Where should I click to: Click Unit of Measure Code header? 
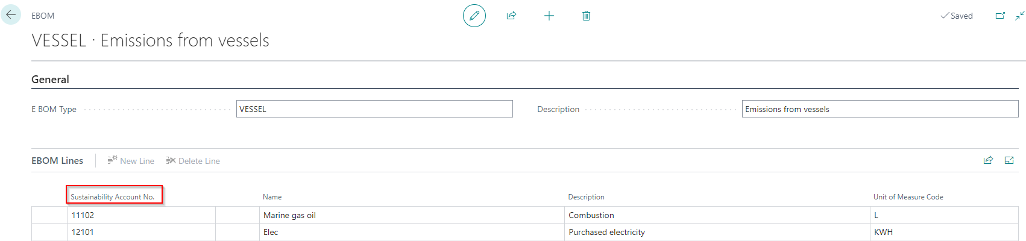[908, 197]
